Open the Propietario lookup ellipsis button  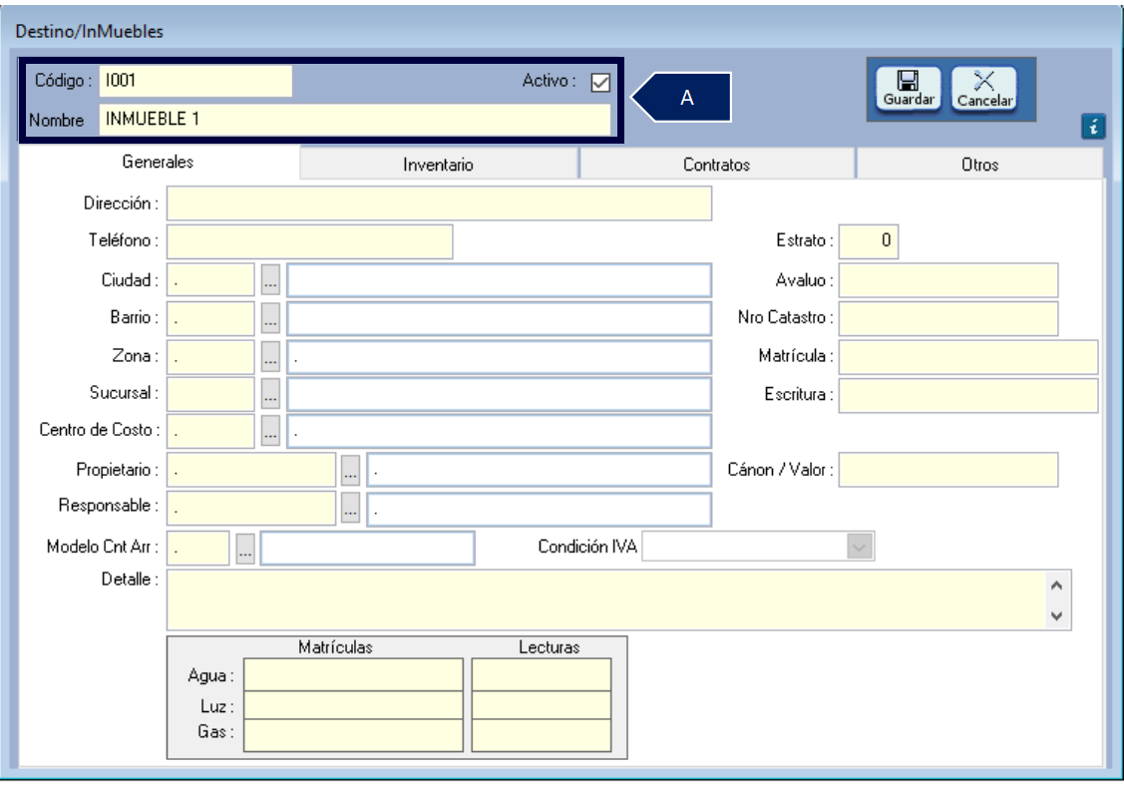pos(350,470)
